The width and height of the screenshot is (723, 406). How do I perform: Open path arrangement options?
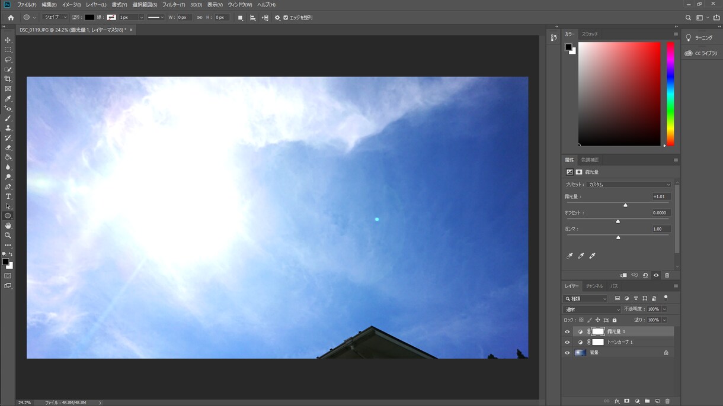(x=265, y=18)
